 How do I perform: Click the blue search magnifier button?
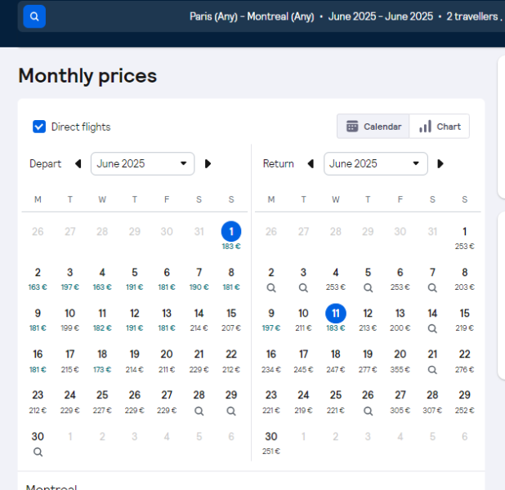tap(34, 16)
